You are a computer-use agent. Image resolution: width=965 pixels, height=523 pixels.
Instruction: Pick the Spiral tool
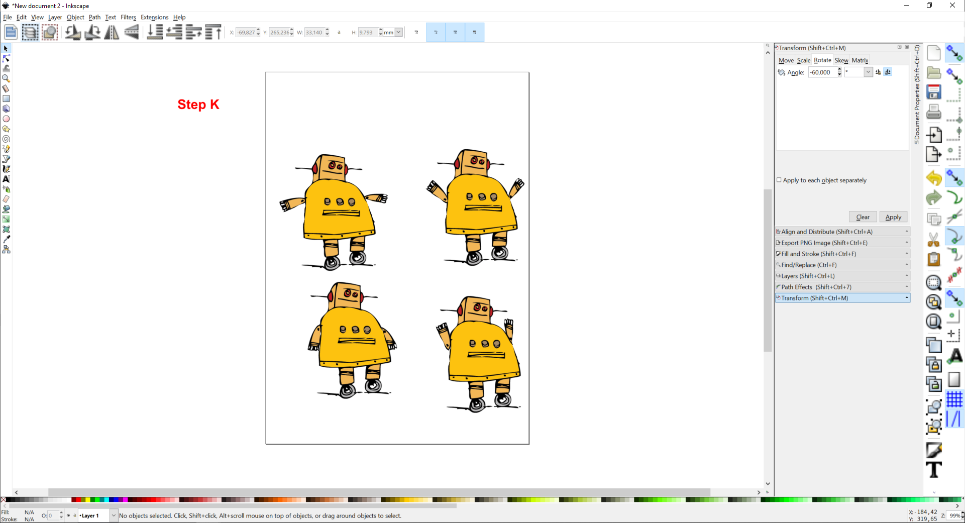click(x=6, y=139)
